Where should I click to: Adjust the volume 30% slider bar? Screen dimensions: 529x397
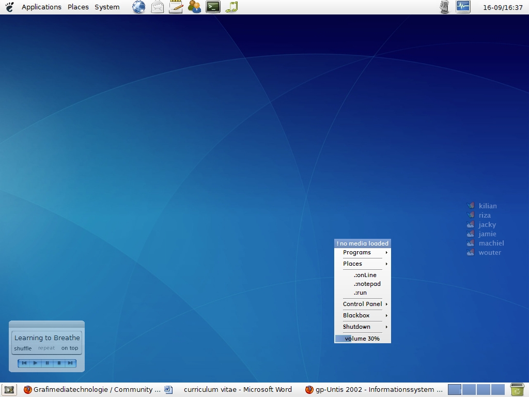tap(363, 339)
